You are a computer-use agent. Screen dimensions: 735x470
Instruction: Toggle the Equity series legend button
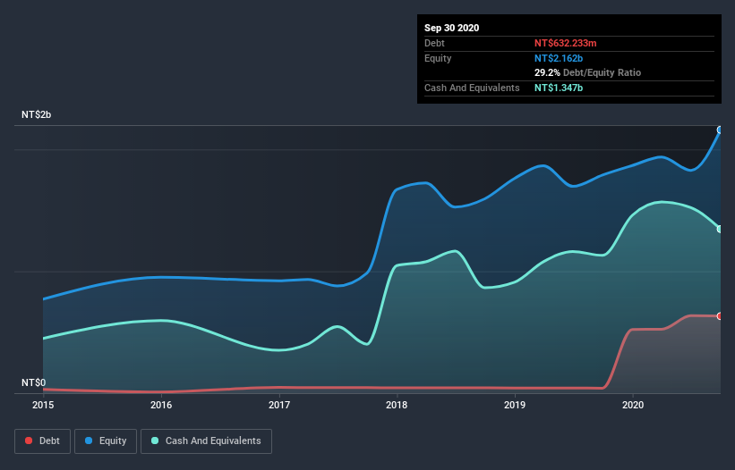click(106, 441)
